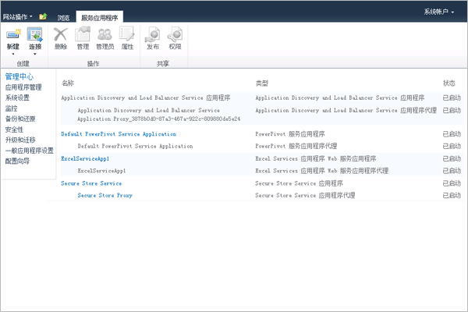This screenshot has width=468, height=312.
Task: Open 监控 in sidebar
Action: coord(12,108)
